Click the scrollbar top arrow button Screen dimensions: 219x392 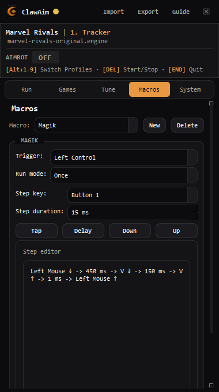click(212, 104)
